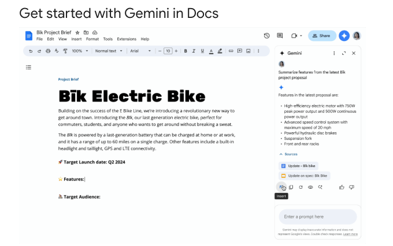Click the move to folder icon

(86, 32)
